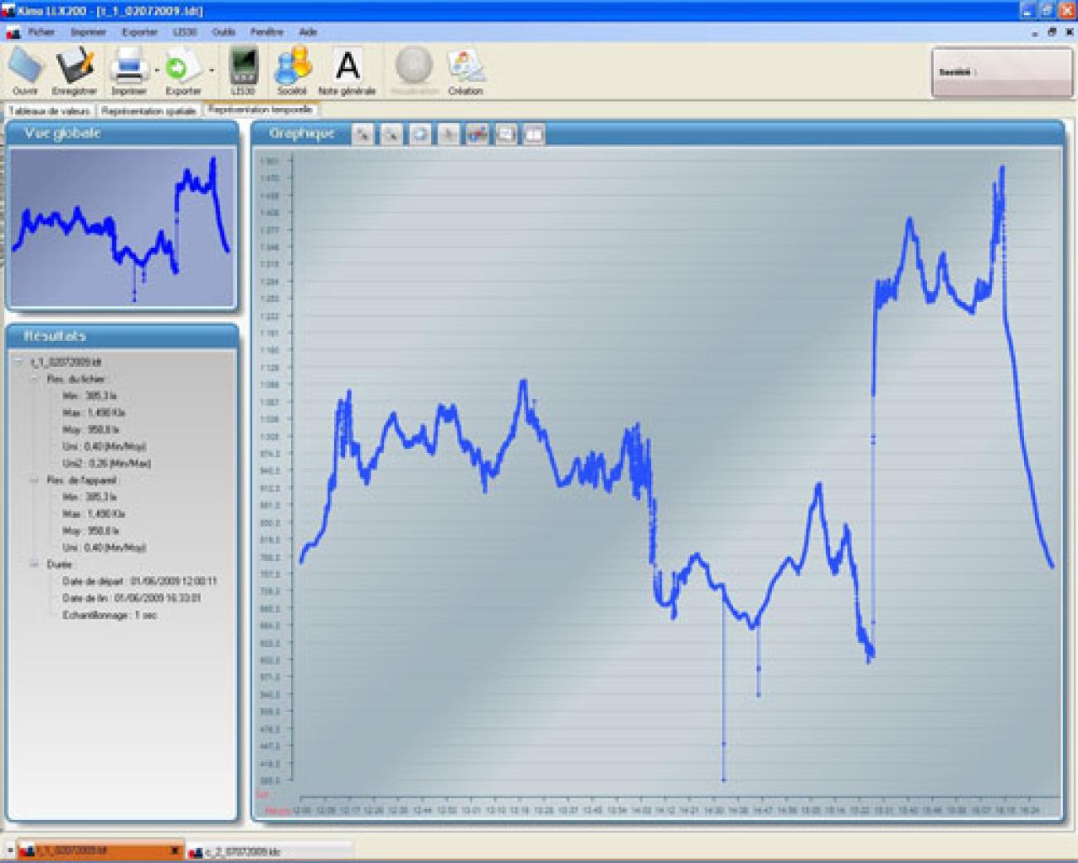This screenshot has width=1078, height=863.
Task: Collapse the Res. du fichier node
Action: (x=35, y=378)
